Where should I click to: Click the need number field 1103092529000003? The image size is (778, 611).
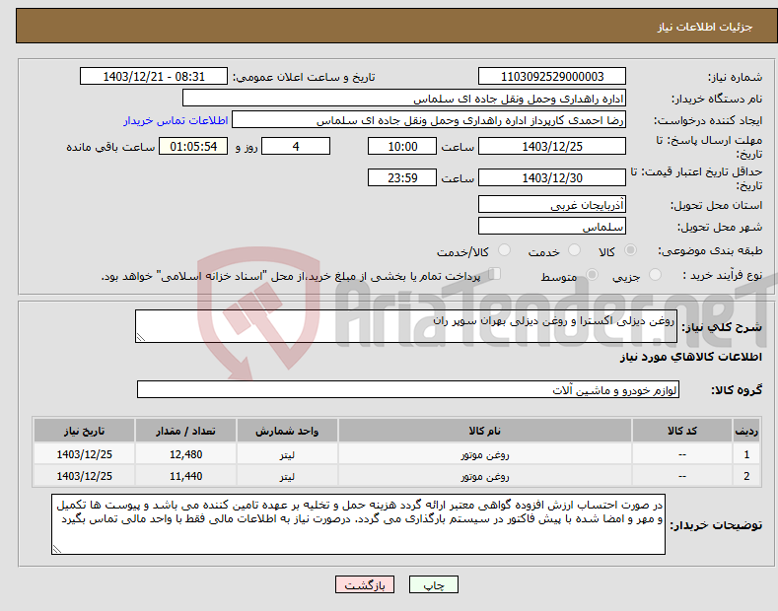552,77
